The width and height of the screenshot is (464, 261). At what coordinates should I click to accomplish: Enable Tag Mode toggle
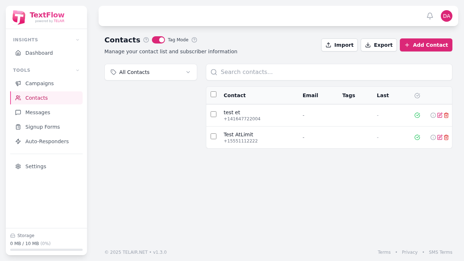(158, 40)
